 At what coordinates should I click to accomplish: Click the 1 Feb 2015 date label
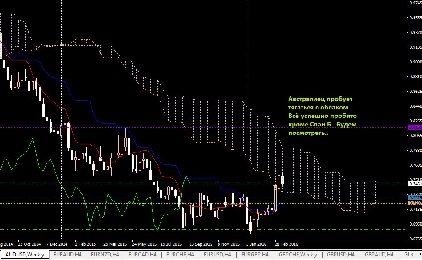click(85, 244)
